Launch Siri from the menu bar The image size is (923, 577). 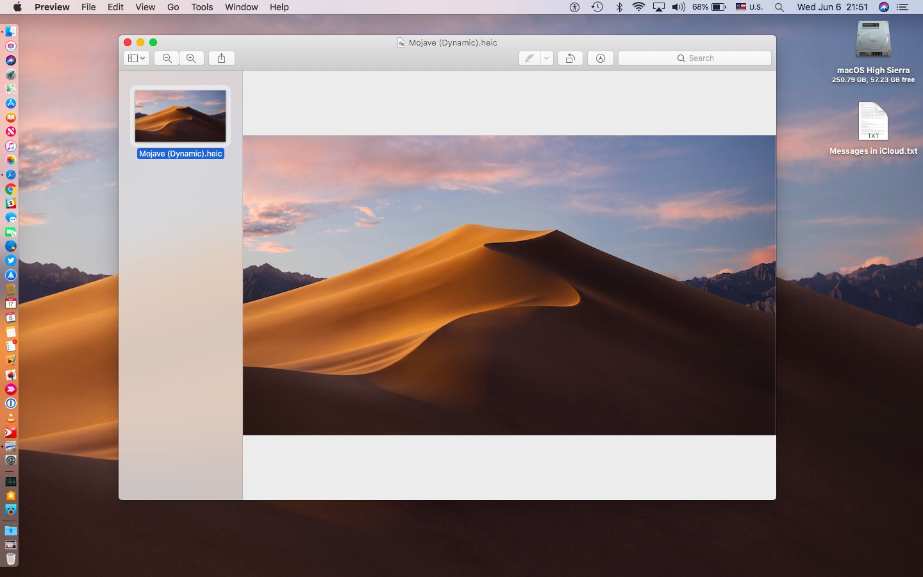(884, 7)
